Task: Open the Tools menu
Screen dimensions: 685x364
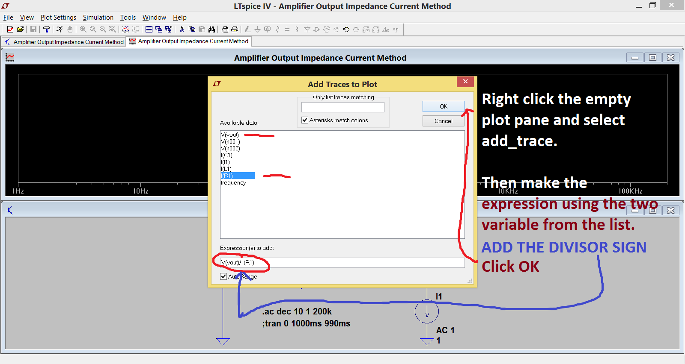Action: 128,18
